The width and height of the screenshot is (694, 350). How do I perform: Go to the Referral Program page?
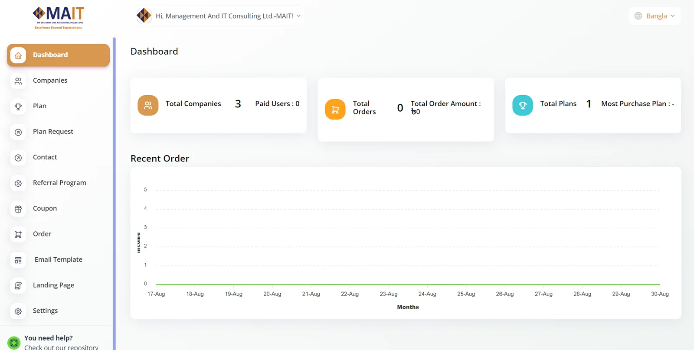tap(59, 183)
